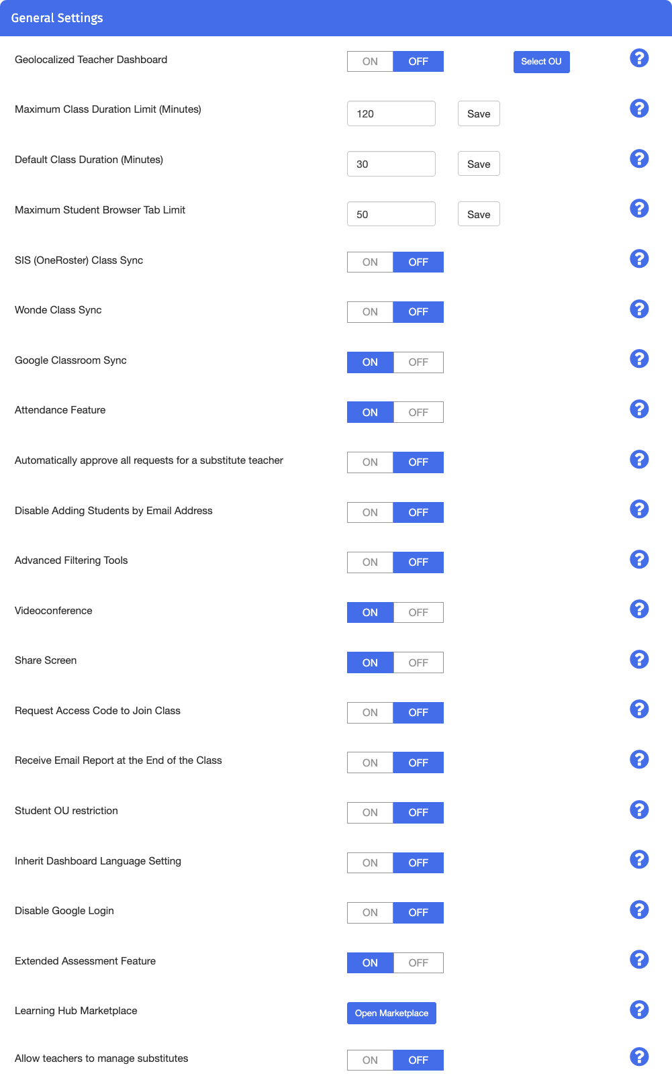View help for Disable Google Login
672x1086 pixels.
click(639, 909)
